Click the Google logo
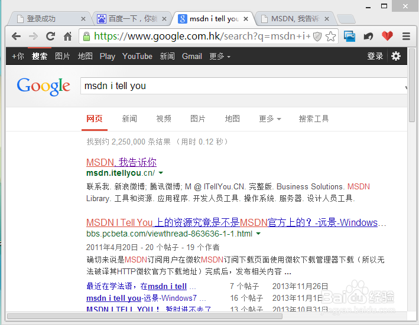 (44, 86)
